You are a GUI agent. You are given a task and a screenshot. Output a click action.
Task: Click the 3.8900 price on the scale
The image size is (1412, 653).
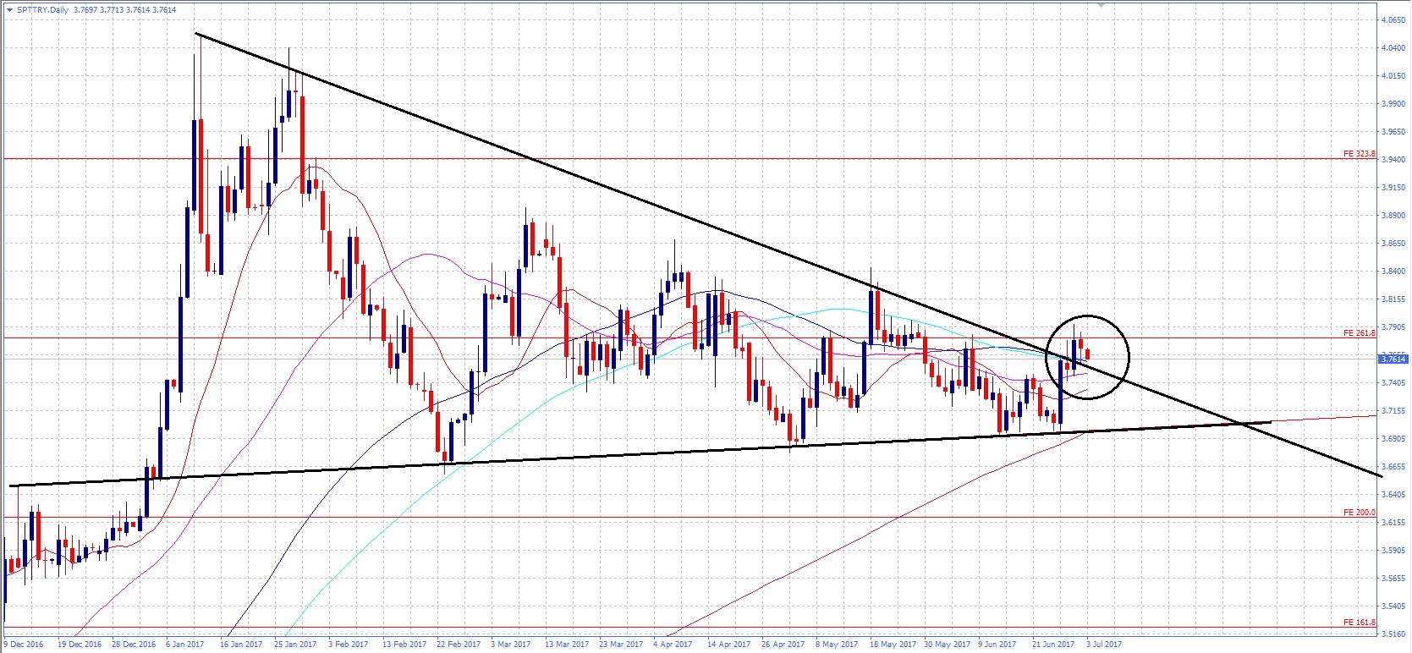coord(1393,215)
